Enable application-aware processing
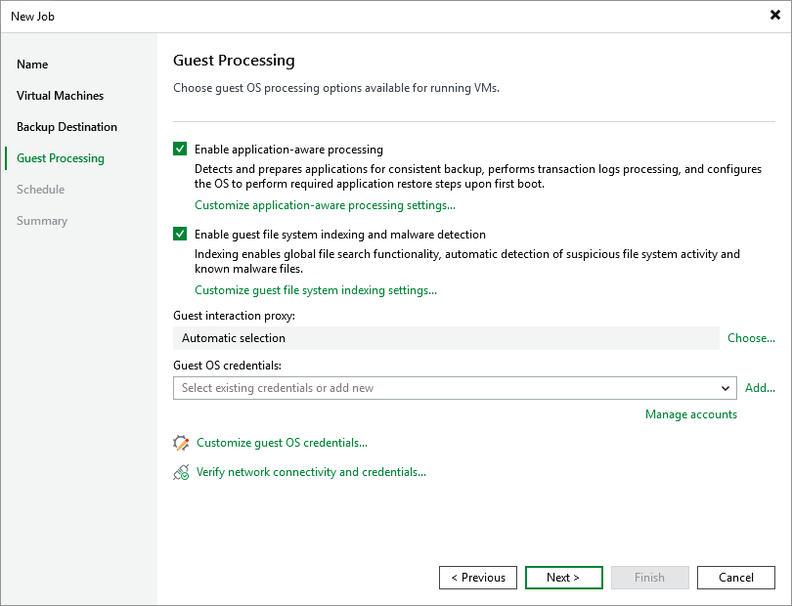This screenshot has width=792, height=606. click(x=180, y=149)
